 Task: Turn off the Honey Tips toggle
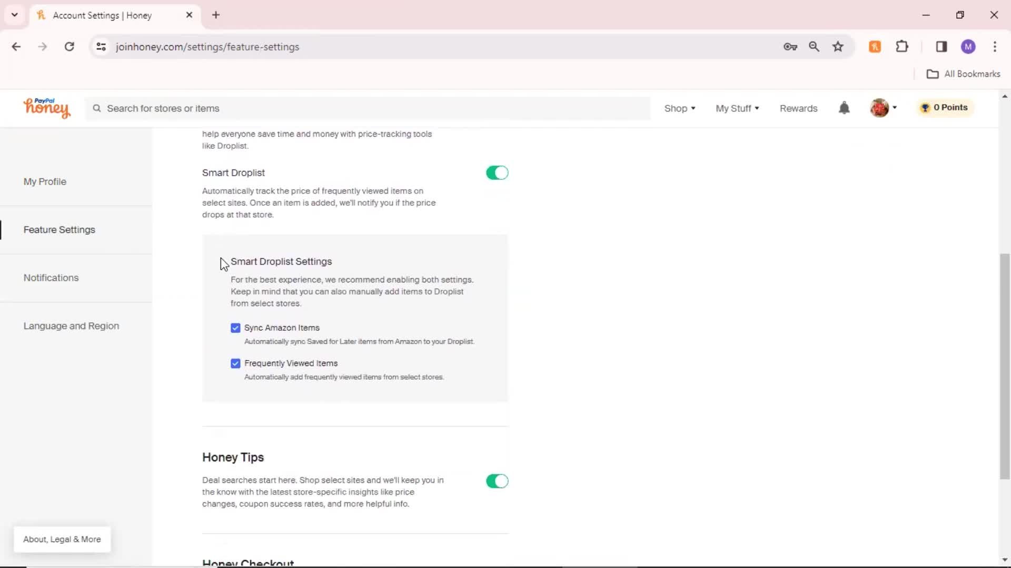(x=497, y=481)
